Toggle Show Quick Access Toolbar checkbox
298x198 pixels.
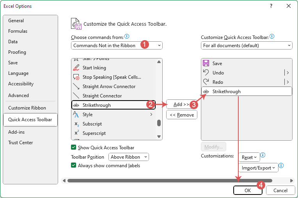coord(73,148)
